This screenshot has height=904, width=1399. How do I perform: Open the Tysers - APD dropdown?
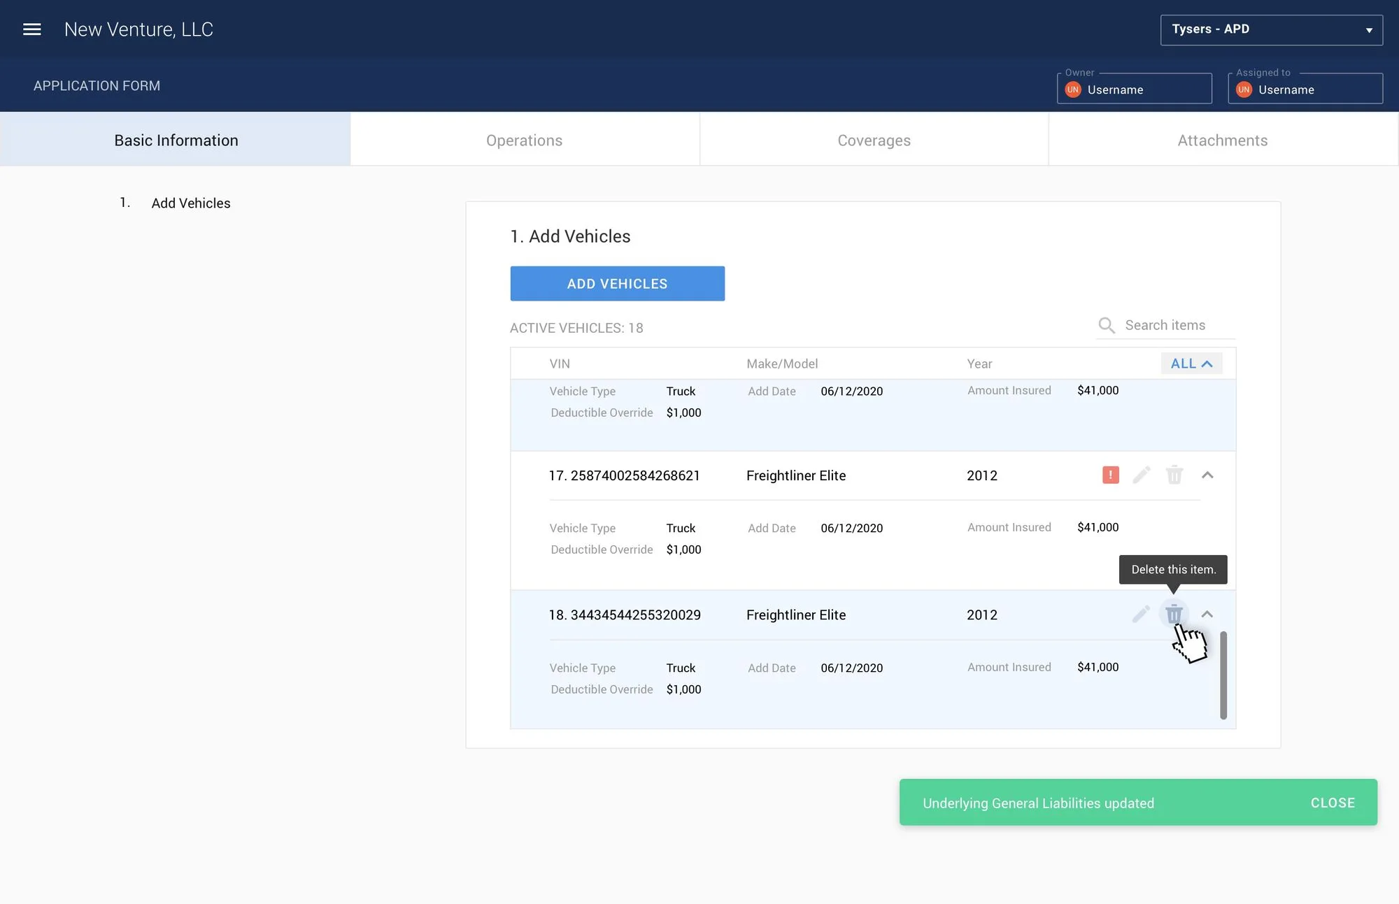[x=1272, y=30]
